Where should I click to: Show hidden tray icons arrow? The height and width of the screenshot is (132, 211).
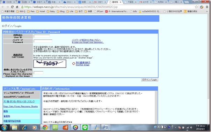point(175,127)
